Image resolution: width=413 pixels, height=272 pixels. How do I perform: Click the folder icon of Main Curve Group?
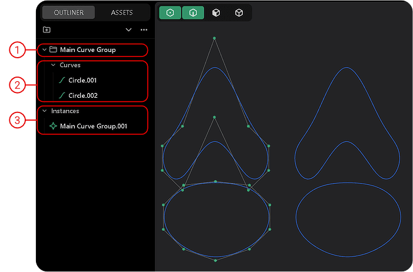click(53, 50)
